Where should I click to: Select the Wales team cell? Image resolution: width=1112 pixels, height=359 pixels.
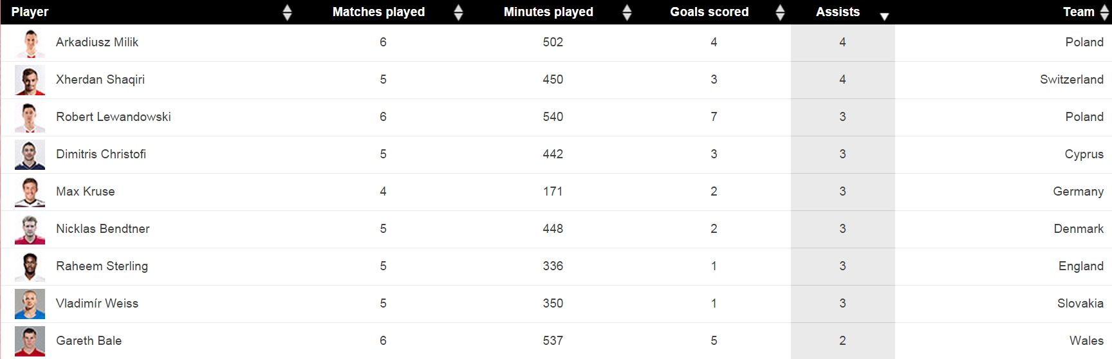[1086, 341]
